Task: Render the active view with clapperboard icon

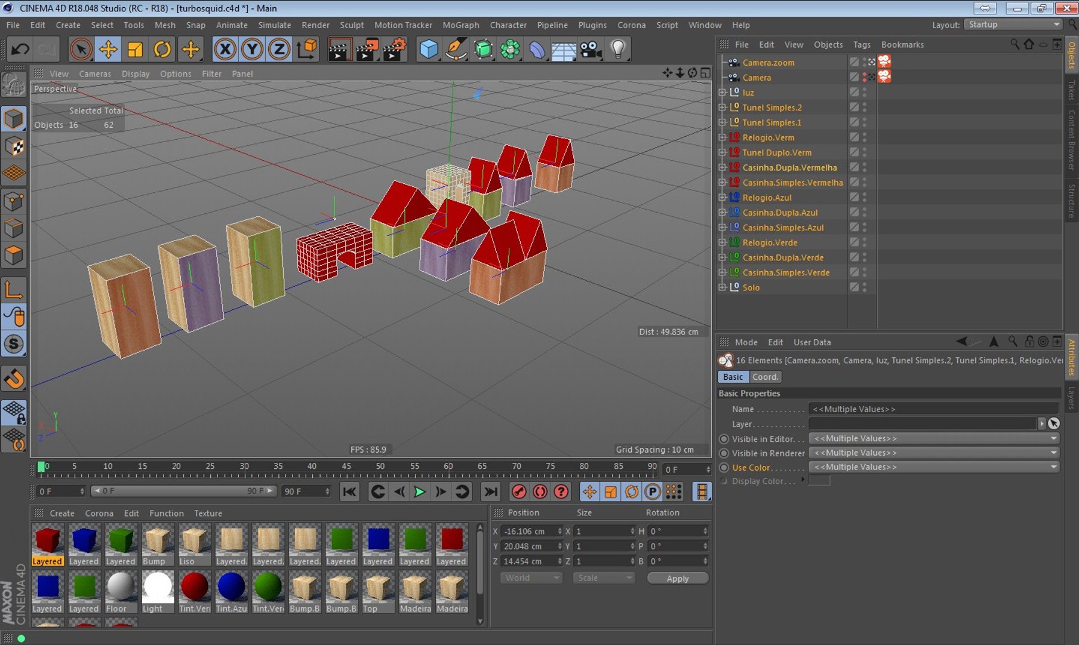Action: pyautogui.click(x=339, y=49)
